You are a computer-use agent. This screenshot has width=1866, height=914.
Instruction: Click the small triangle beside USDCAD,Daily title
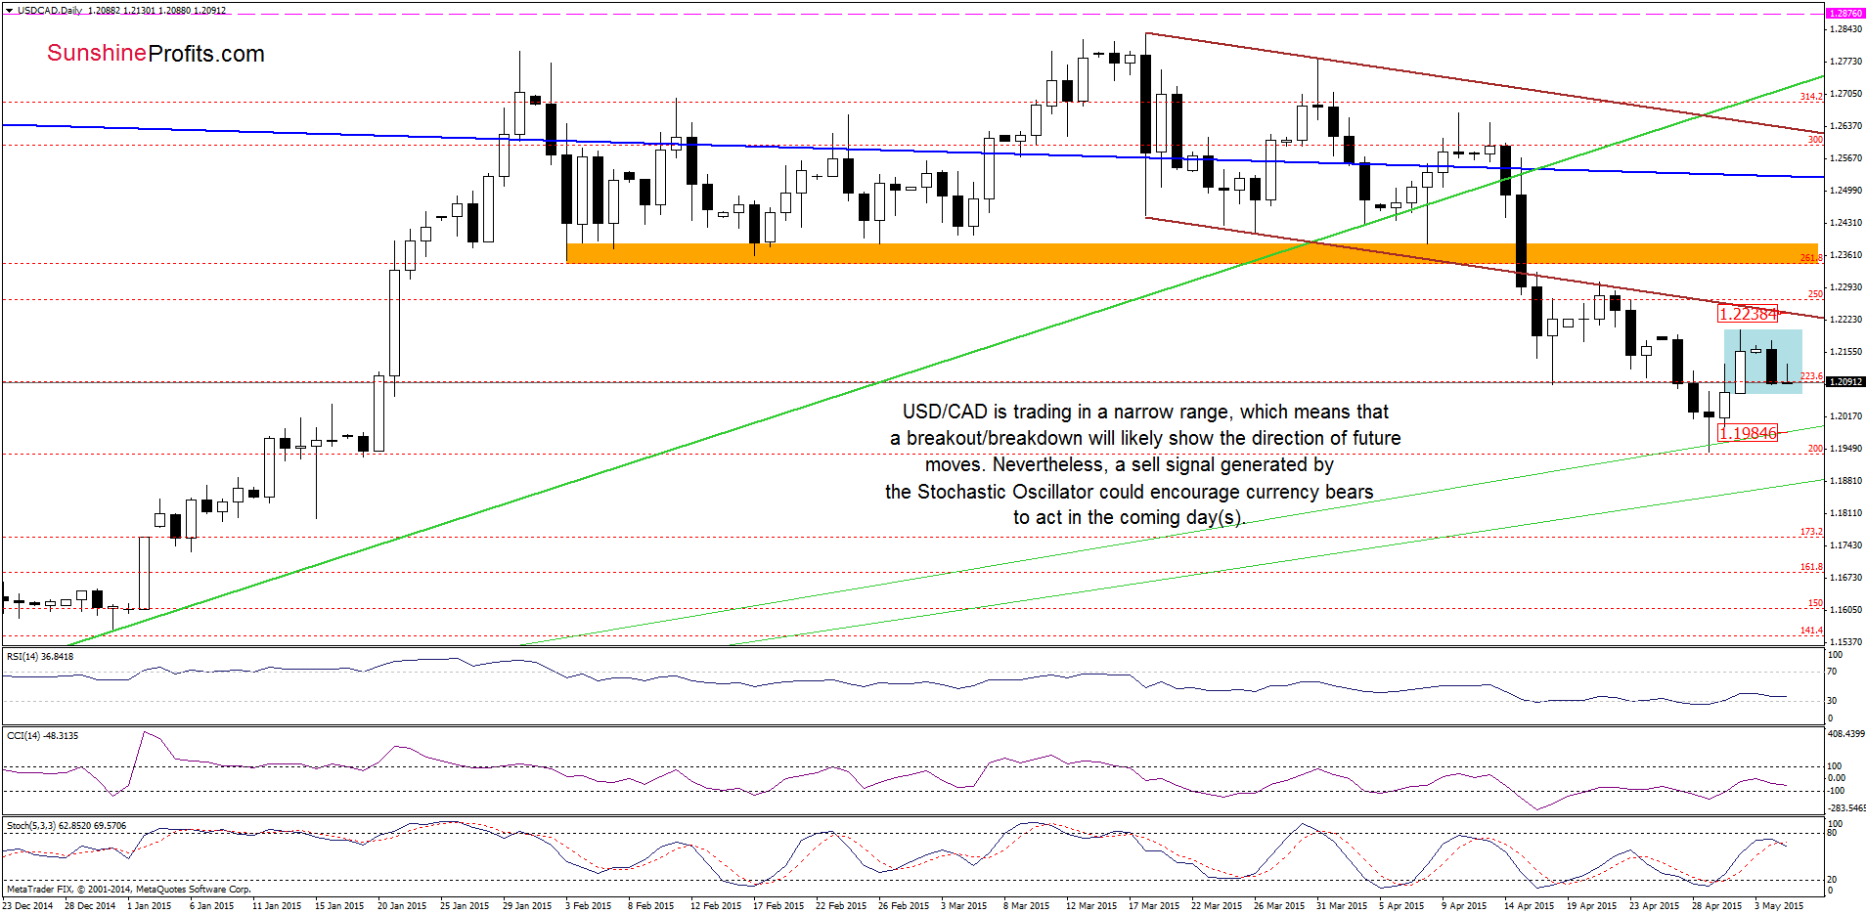[x=9, y=11]
